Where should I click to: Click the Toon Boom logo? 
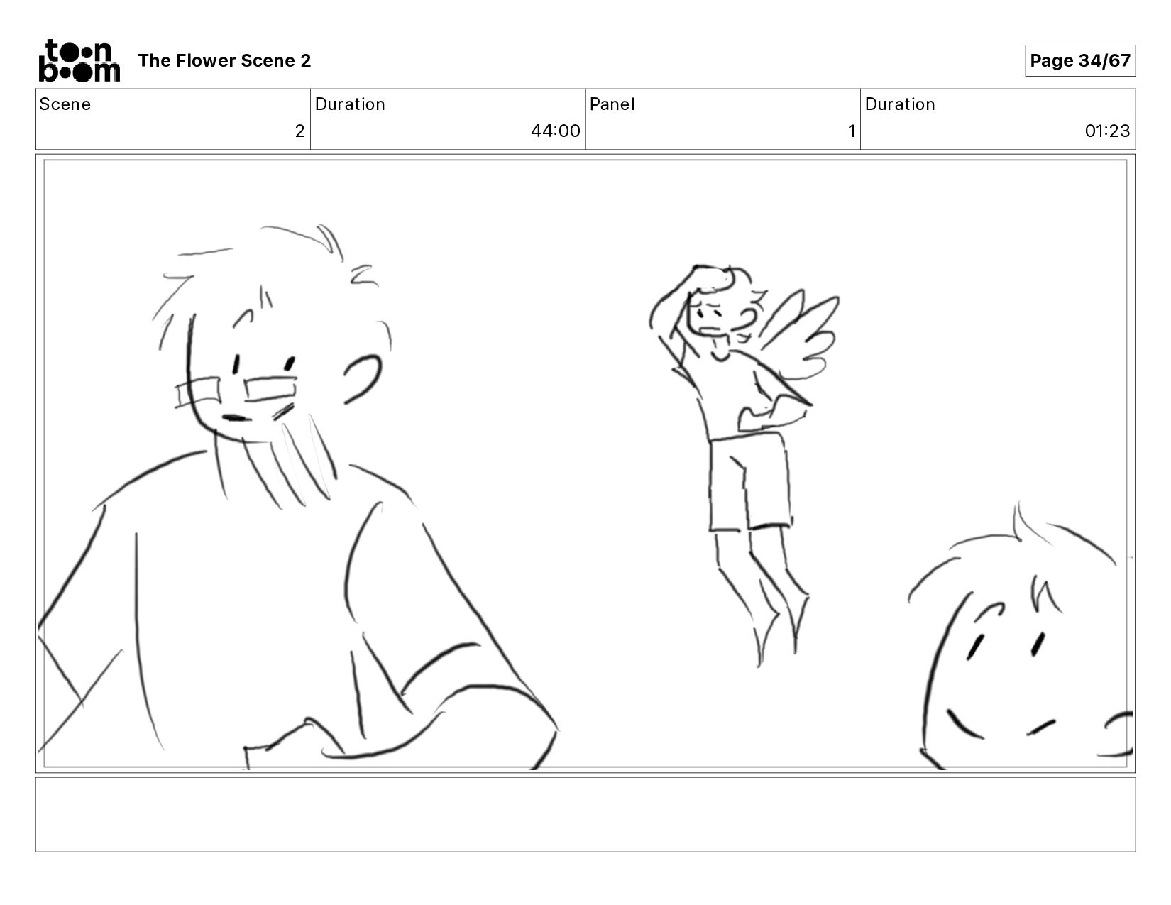(79, 60)
